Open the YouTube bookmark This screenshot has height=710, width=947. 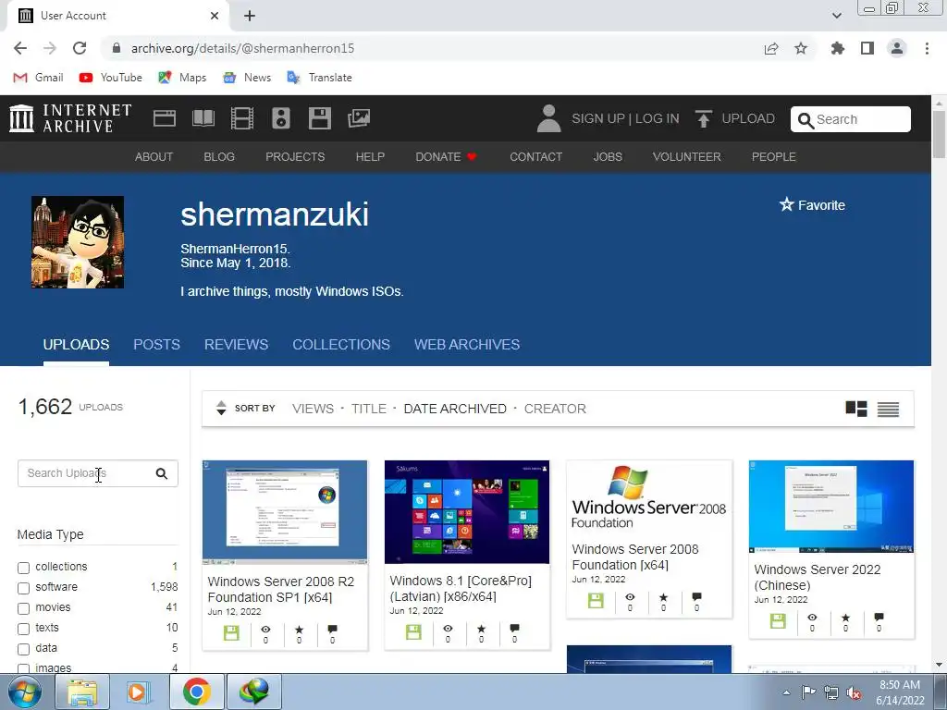pos(111,78)
